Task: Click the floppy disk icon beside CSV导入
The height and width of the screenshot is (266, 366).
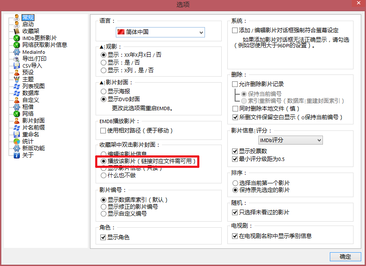Action: pyautogui.click(x=16, y=65)
